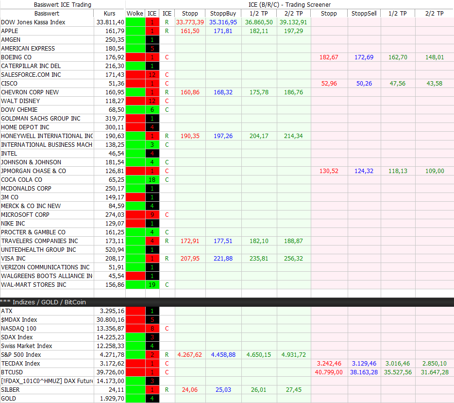Select the 3M CO row name
The width and height of the screenshot is (454, 403).
click(10, 197)
